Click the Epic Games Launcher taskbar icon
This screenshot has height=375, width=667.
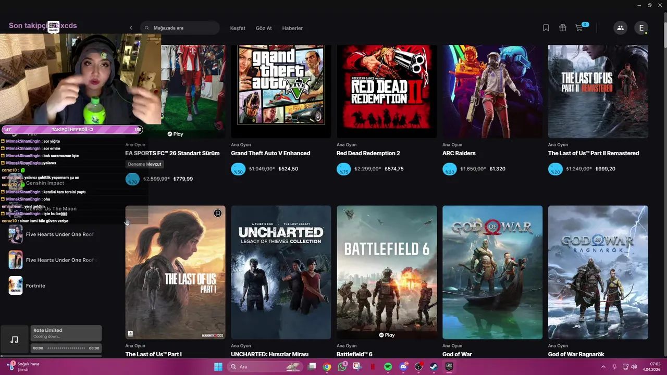pos(449,367)
